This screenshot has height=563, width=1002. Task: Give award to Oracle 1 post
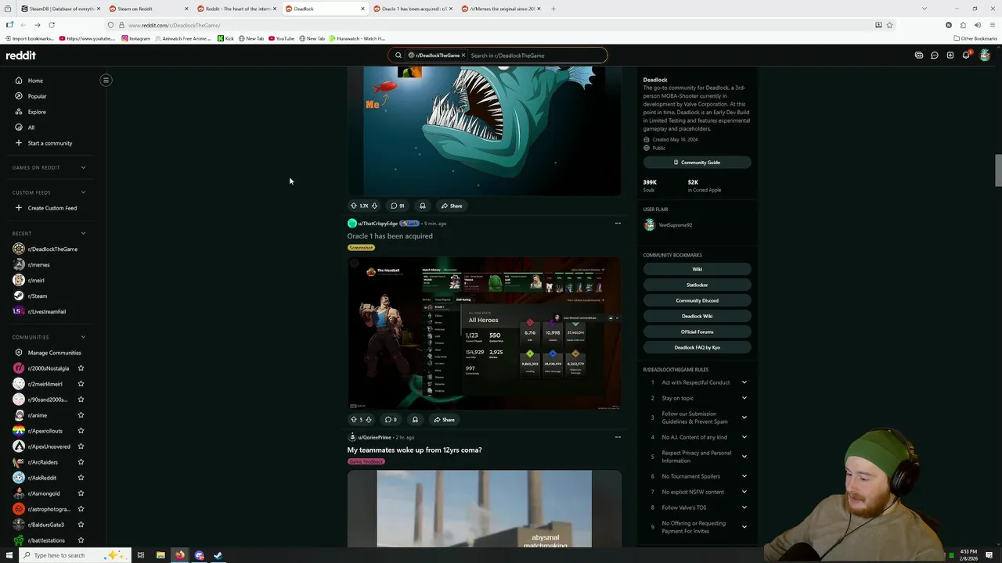tap(415, 420)
